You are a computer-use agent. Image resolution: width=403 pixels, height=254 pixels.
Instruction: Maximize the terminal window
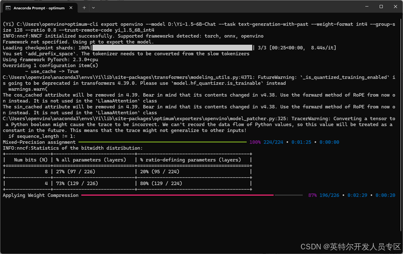coord(381,7)
